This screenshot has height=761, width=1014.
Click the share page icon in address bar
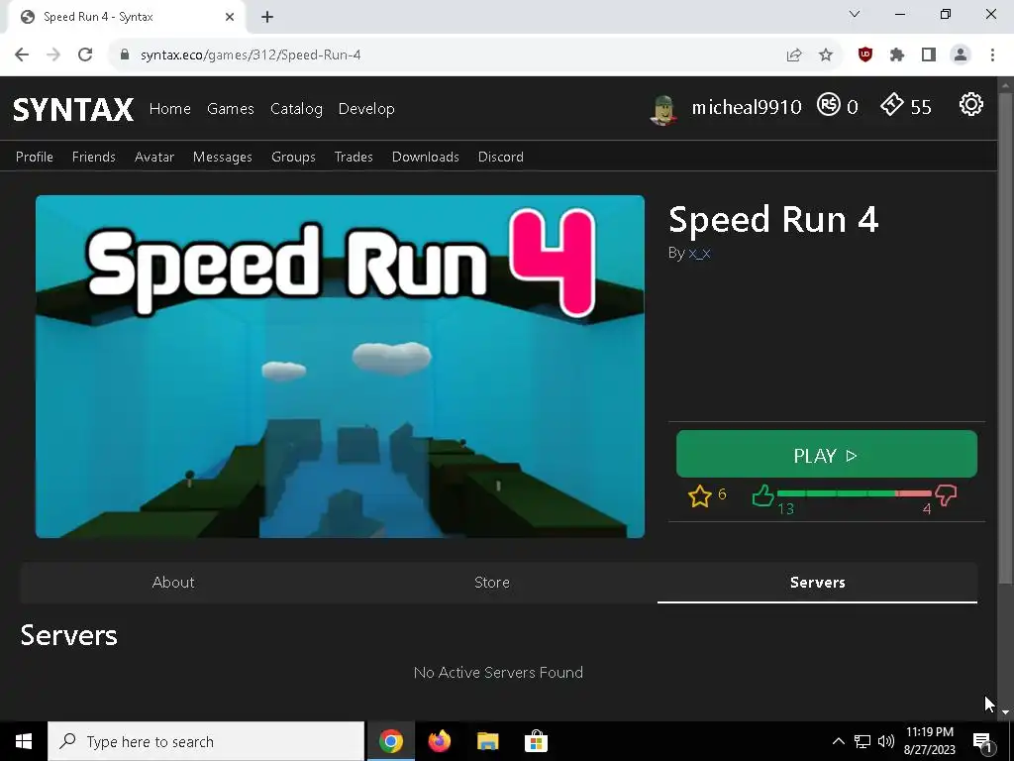click(x=794, y=55)
